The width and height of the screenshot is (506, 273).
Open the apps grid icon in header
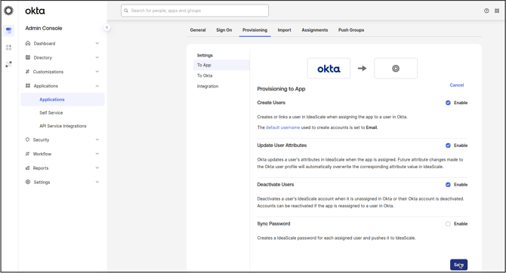(497, 11)
